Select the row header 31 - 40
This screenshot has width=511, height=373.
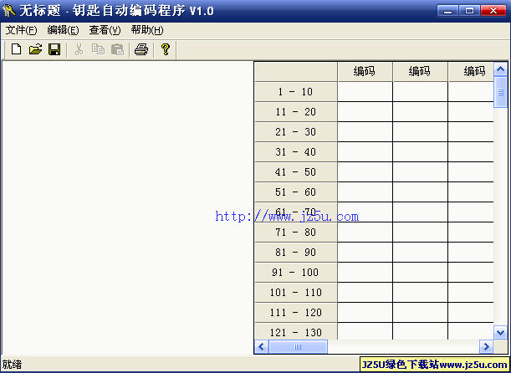295,152
